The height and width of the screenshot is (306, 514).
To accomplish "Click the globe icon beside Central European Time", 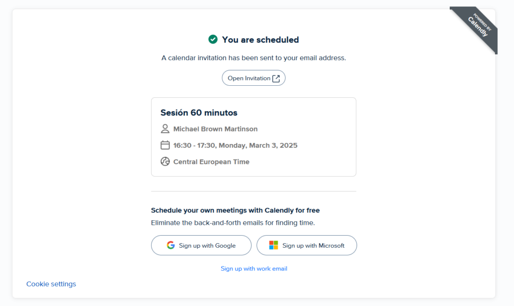I will [165, 162].
